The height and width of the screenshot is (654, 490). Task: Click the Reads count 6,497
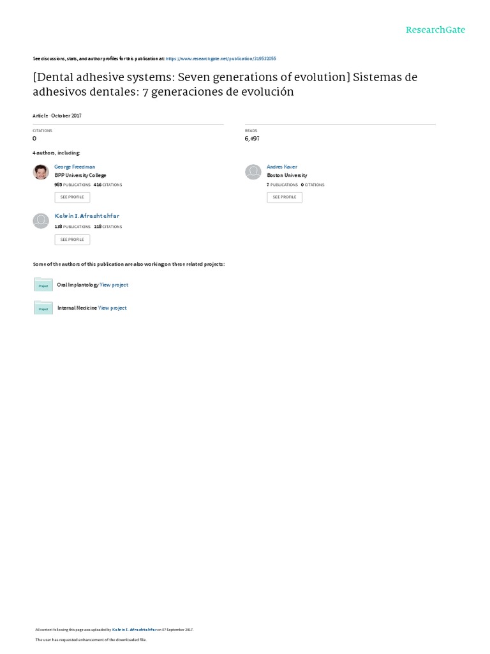pyautogui.click(x=251, y=139)
